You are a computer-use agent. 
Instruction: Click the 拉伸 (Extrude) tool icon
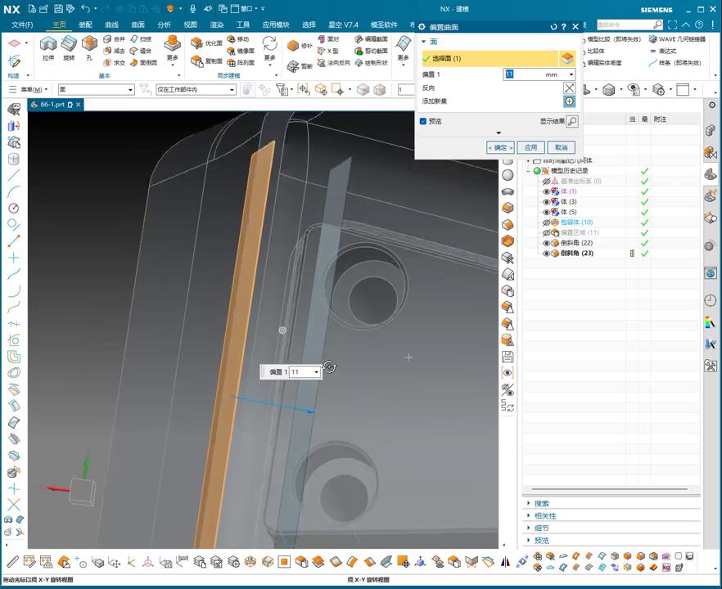[48, 45]
